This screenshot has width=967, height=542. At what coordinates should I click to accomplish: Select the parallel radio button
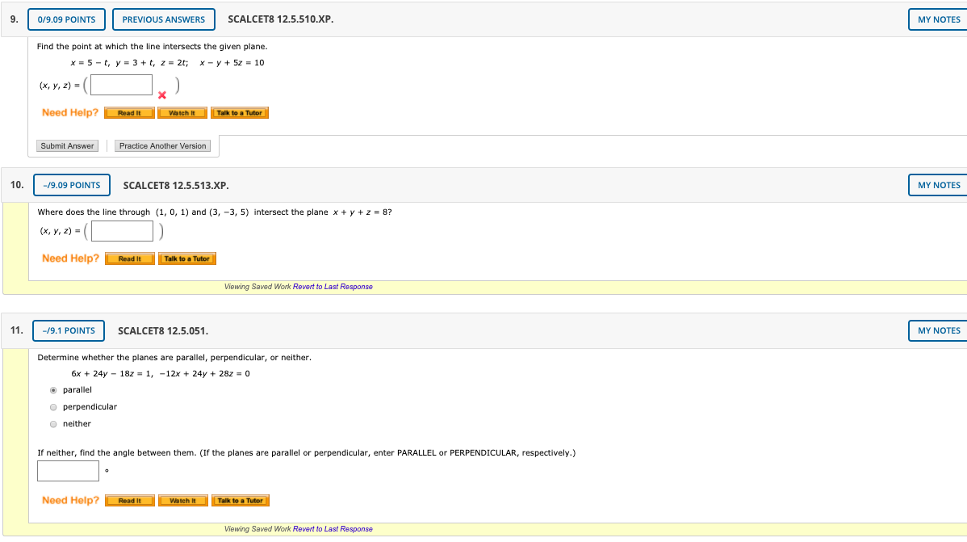point(53,389)
